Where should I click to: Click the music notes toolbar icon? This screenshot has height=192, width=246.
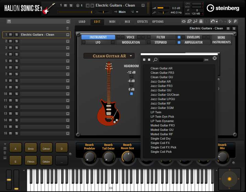(195, 21)
